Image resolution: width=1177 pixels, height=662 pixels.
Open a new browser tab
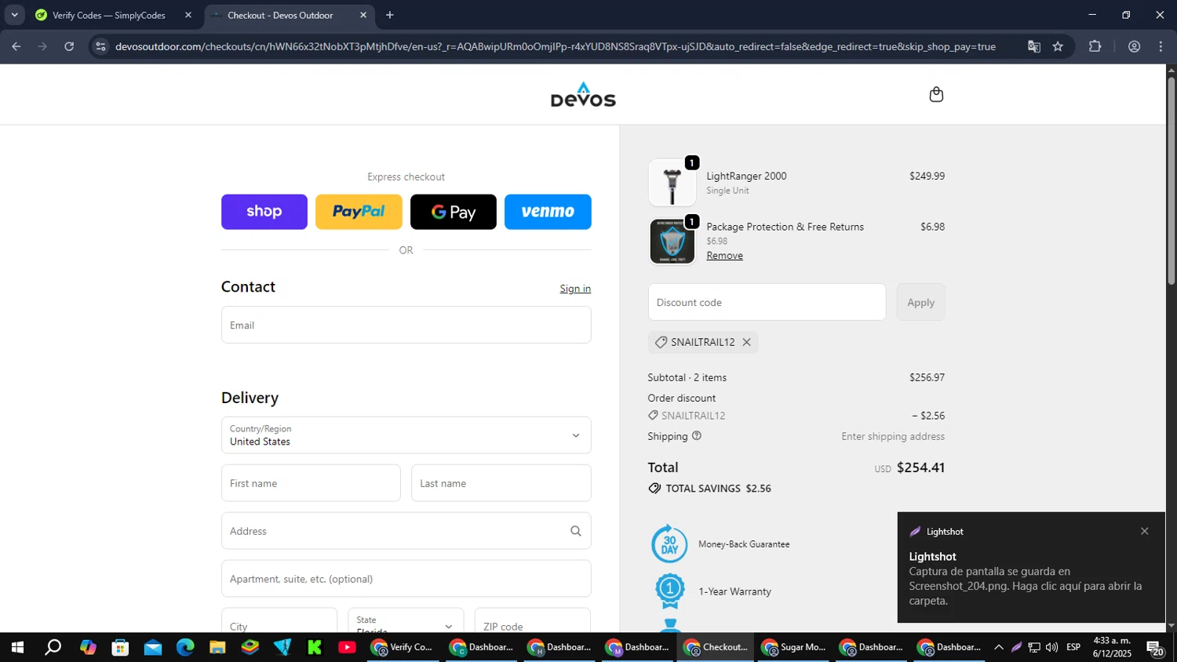coord(390,15)
